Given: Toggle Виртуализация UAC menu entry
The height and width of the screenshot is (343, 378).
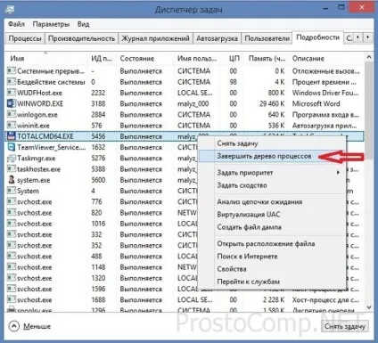Looking at the screenshot, I should tap(272, 215).
